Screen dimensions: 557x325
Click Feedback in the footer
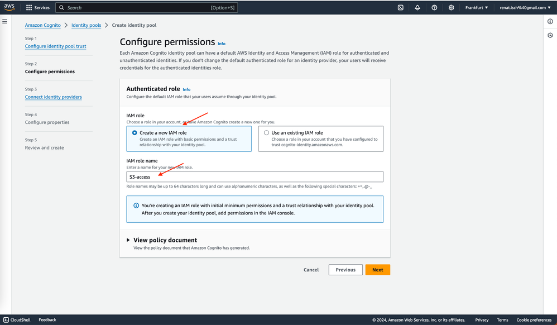click(47, 319)
